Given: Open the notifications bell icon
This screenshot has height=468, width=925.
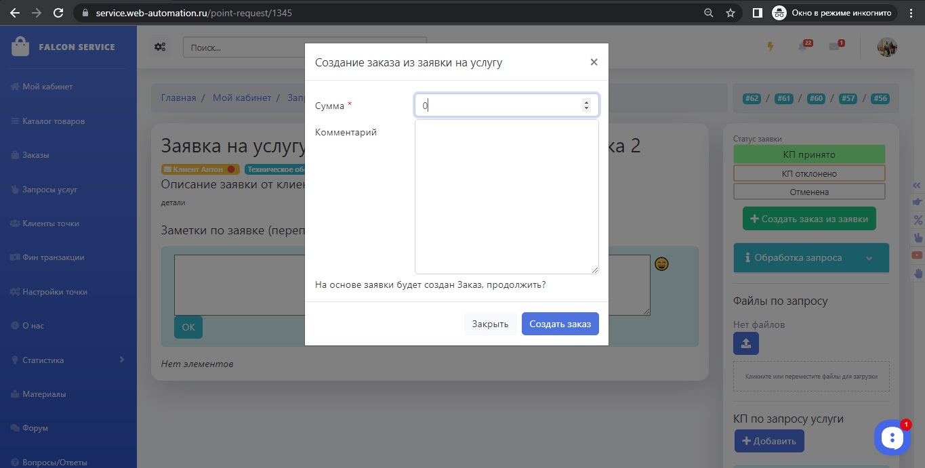Looking at the screenshot, I should (803, 47).
